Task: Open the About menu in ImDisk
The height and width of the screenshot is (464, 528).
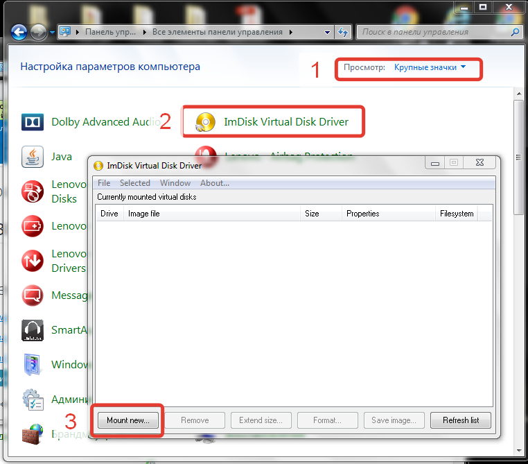Action: coord(214,183)
